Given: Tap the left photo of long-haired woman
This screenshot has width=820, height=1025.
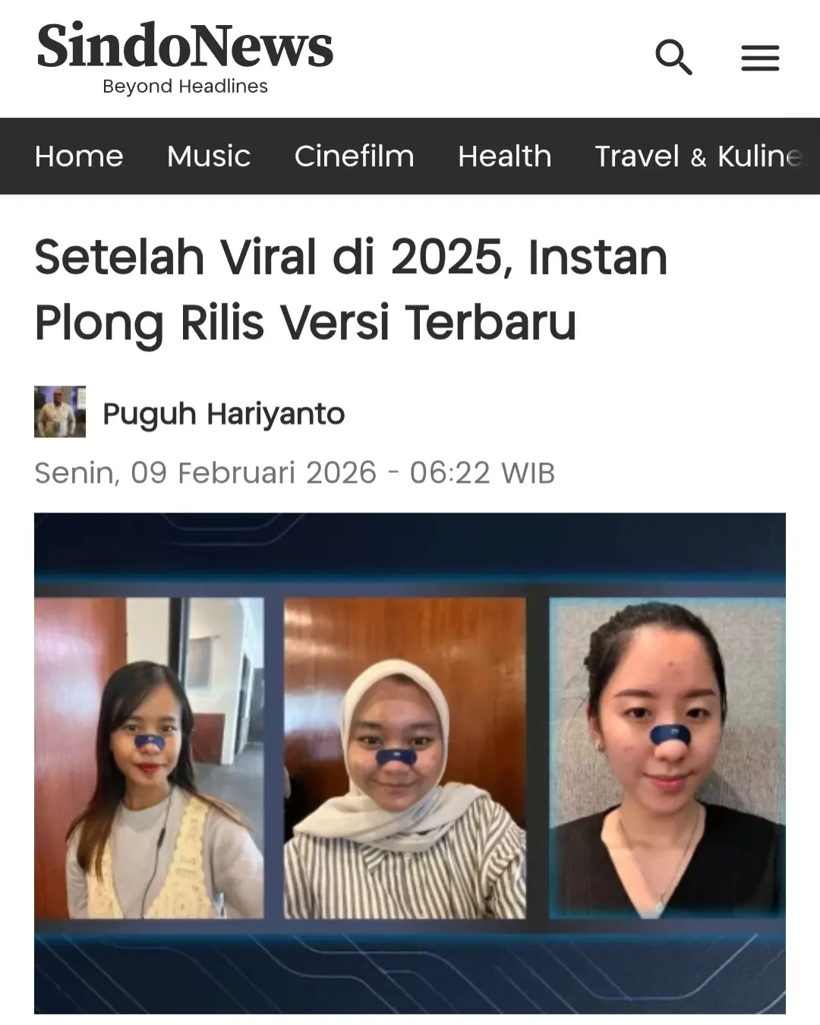Looking at the screenshot, I should [x=149, y=758].
